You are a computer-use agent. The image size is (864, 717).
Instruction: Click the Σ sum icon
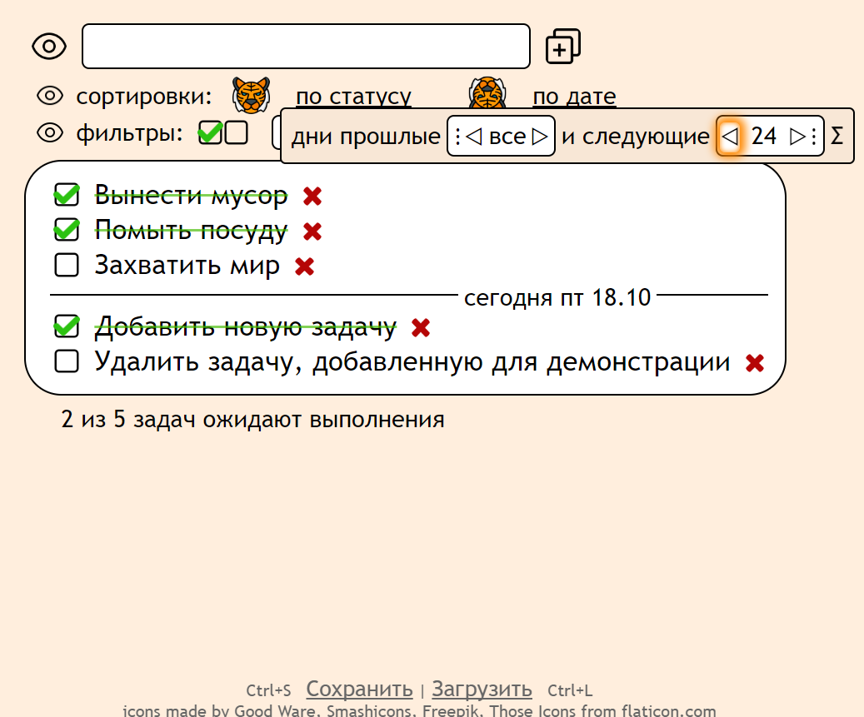click(x=837, y=136)
